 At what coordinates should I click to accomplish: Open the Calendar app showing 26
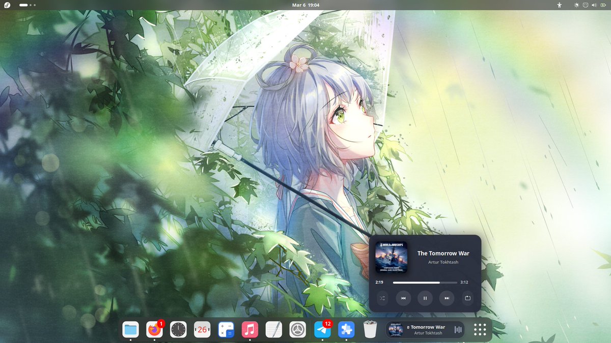click(202, 330)
